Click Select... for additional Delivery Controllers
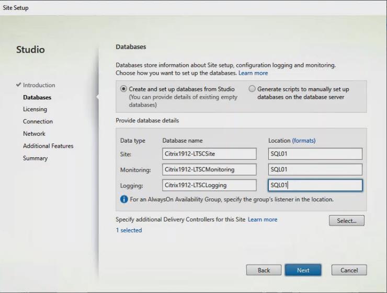 pos(347,220)
